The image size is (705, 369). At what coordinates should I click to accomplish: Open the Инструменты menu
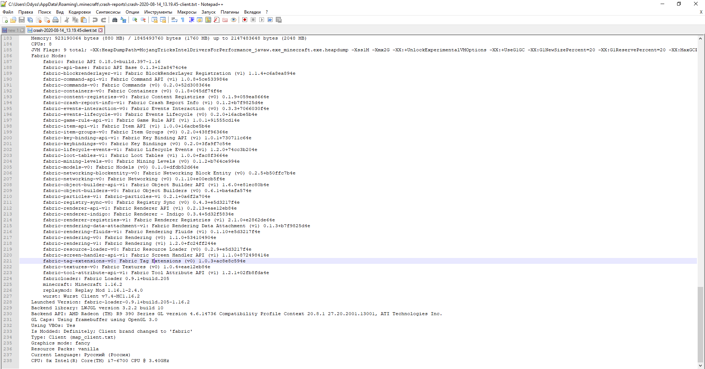point(158,12)
